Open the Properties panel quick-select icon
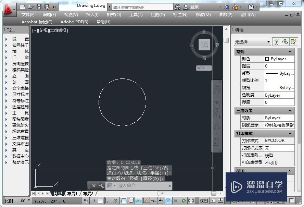The width and height of the screenshot is (304, 207). point(277,41)
